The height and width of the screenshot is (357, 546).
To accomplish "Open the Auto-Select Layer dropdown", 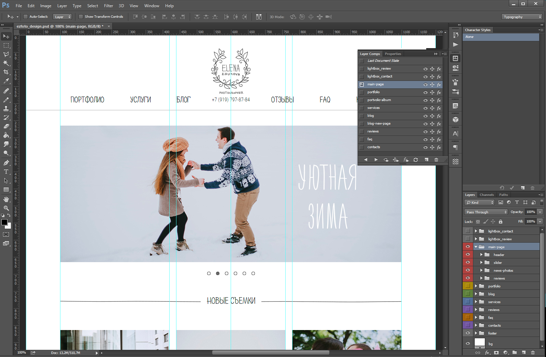I will [62, 17].
